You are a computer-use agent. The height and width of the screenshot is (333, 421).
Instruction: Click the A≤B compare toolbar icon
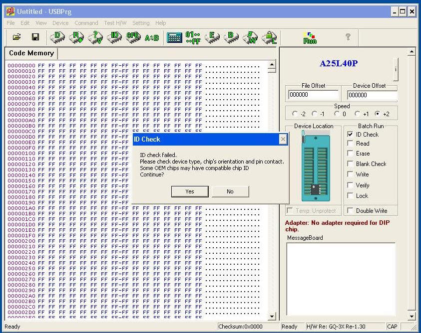151,37
